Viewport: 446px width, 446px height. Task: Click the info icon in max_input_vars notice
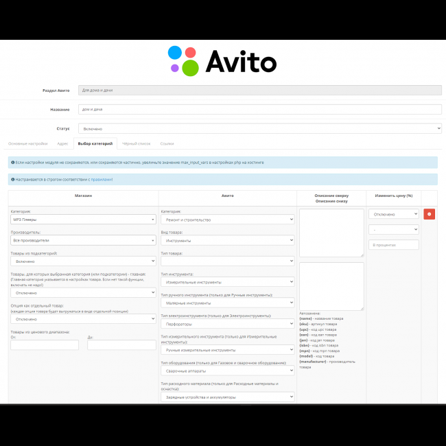[x=13, y=163]
